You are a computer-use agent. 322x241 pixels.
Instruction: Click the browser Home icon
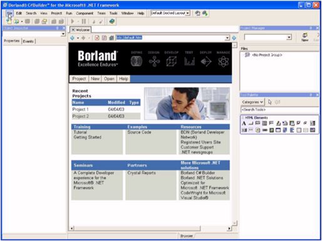click(112, 38)
